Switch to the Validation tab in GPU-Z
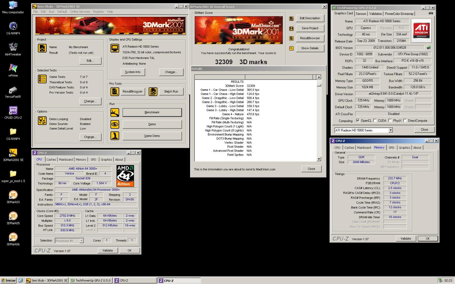Viewport: 455px width, 284px height. (x=375, y=14)
